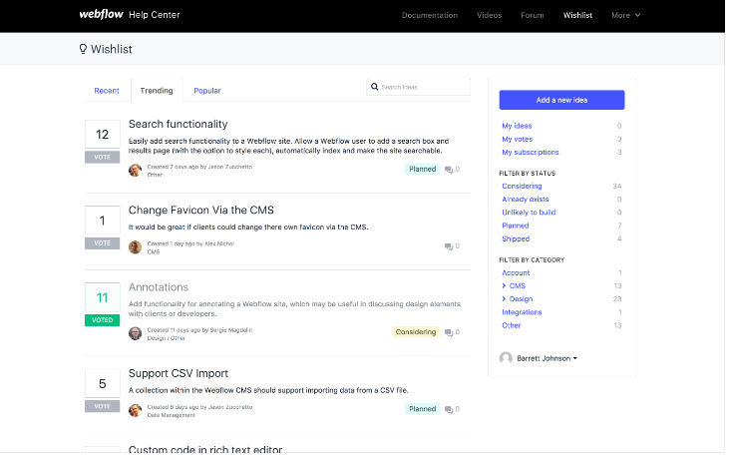
Task: Open Change Favicon Via the CMS title
Action: tap(201, 211)
